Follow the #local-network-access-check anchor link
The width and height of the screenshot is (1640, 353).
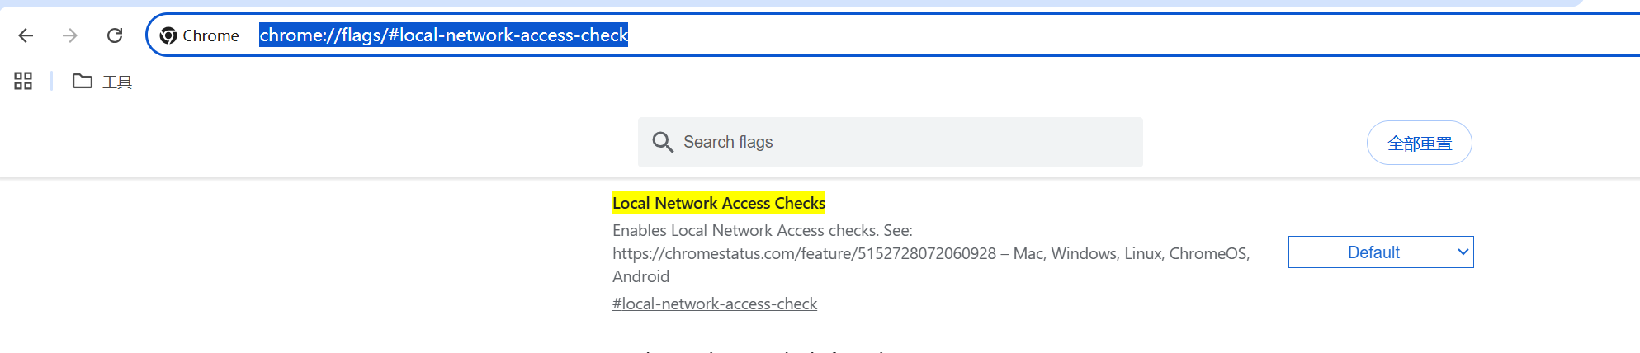pos(714,304)
